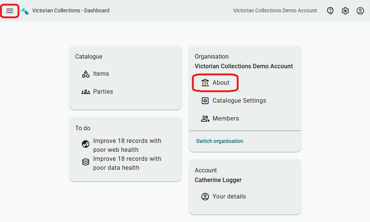This screenshot has height=222, width=370.
Task: Click the Victorian Collections logo
Action: pos(25,10)
